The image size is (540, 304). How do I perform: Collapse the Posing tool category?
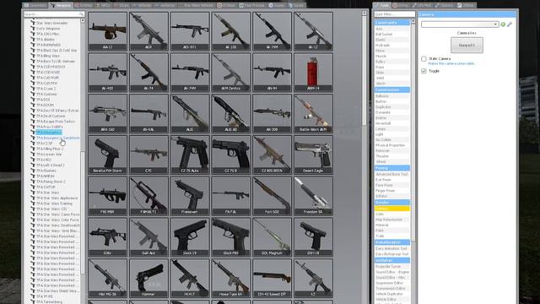tap(391, 168)
